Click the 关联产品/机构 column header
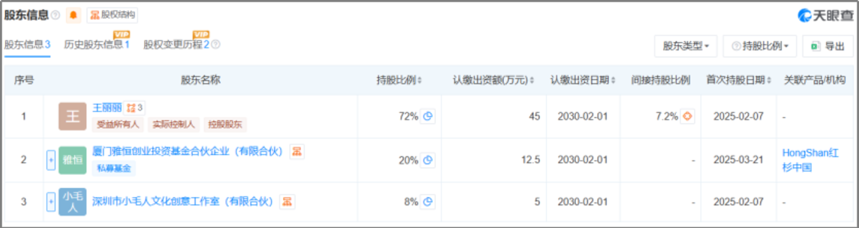The width and height of the screenshot is (859, 228). tap(814, 80)
